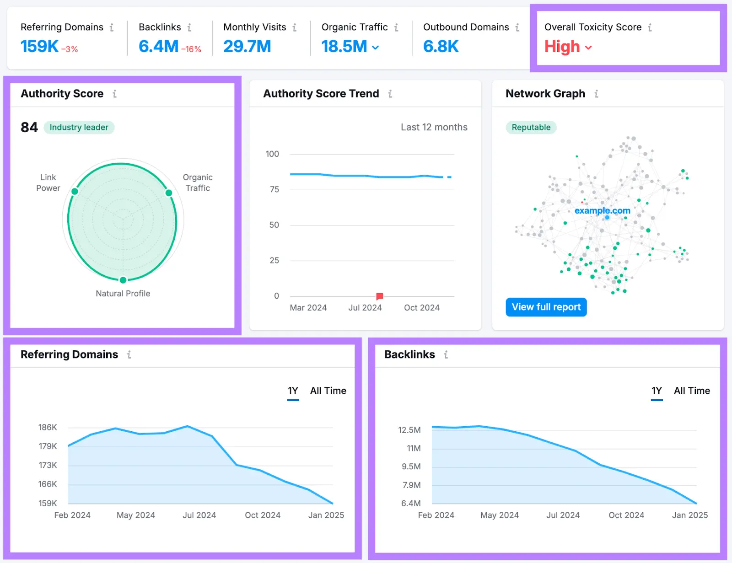Click the Backlinks panel info icon
The height and width of the screenshot is (563, 732).
point(446,354)
